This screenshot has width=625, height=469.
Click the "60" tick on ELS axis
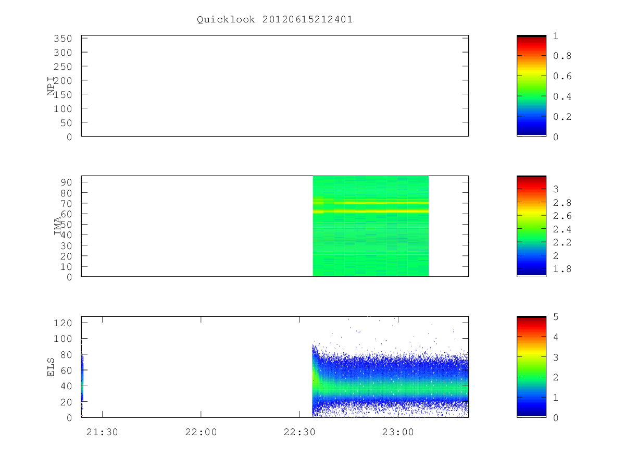pyautogui.click(x=65, y=370)
